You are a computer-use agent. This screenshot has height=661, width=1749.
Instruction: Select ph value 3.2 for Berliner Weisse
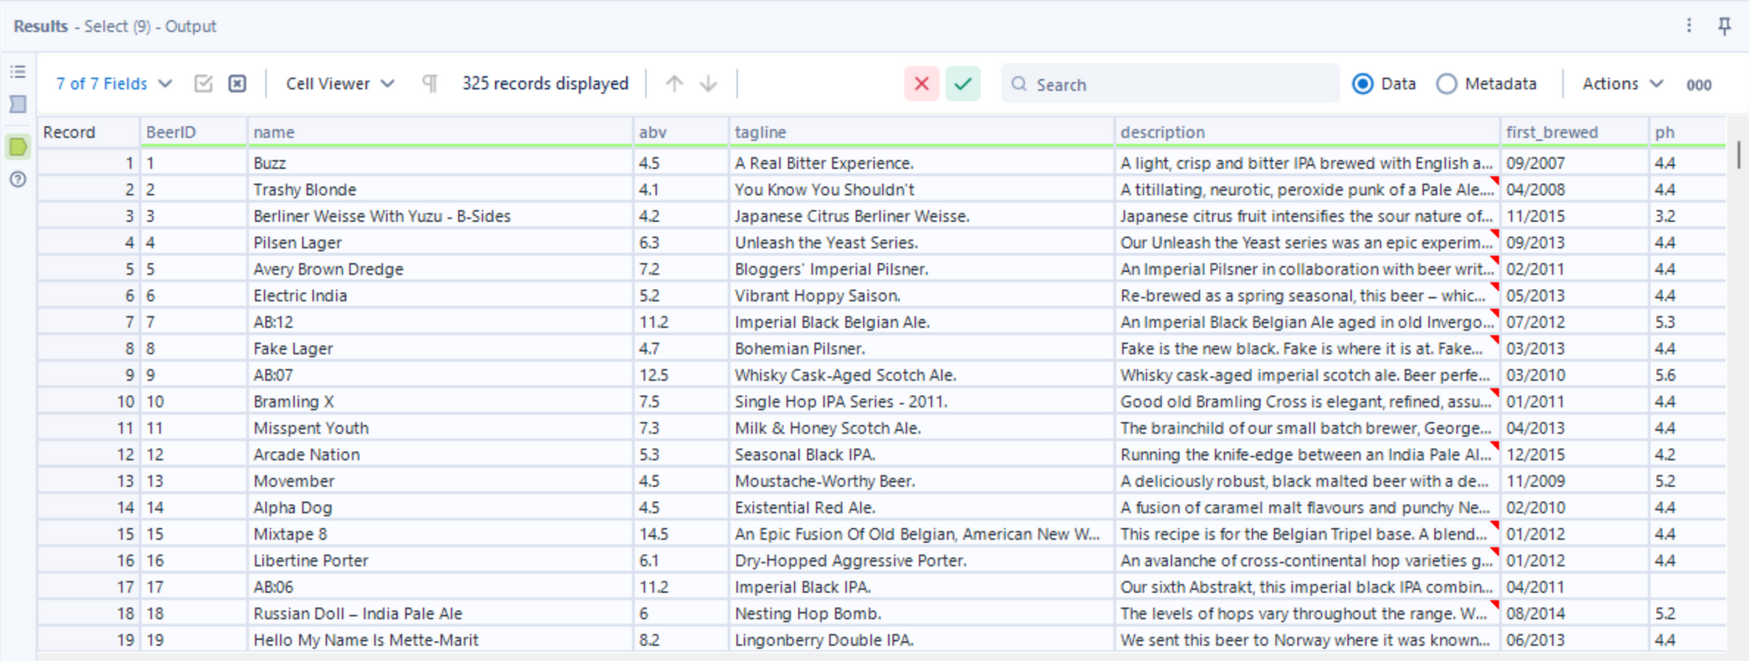tap(1688, 216)
